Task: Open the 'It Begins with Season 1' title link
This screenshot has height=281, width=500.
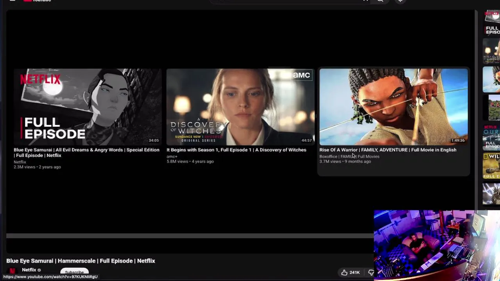Action: click(236, 150)
